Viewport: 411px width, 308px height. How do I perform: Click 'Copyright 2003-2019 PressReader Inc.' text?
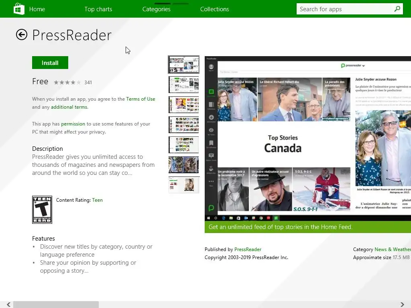[246, 257]
